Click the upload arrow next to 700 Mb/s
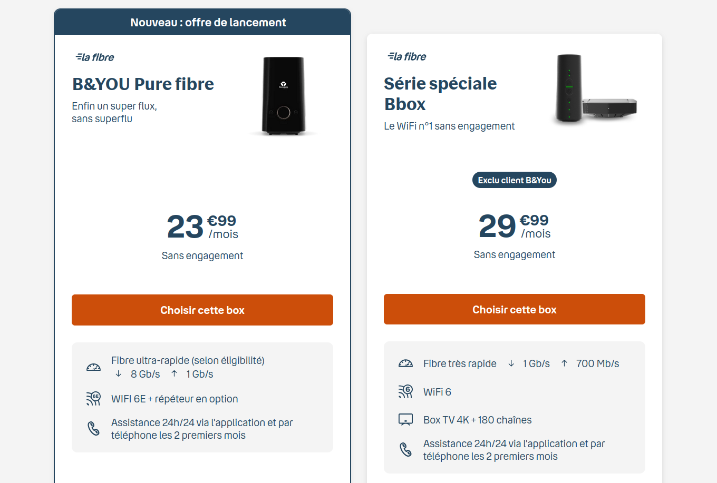 tap(564, 363)
